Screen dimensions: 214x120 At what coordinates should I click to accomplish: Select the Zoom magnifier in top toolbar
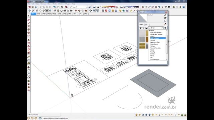coord(149,7)
